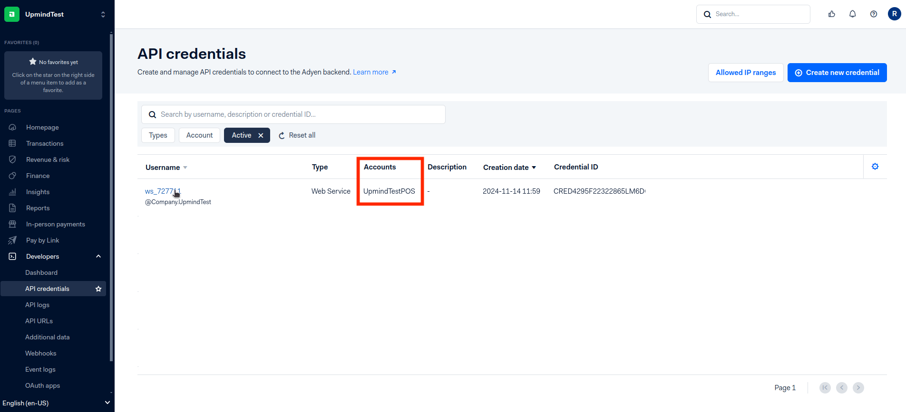Click the Credential ID CRED4295F22322865LM6D cell
The height and width of the screenshot is (412, 906).
point(599,191)
